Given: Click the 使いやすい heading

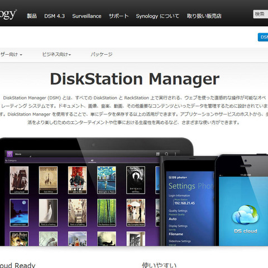Looking at the screenshot, I should [159, 265].
